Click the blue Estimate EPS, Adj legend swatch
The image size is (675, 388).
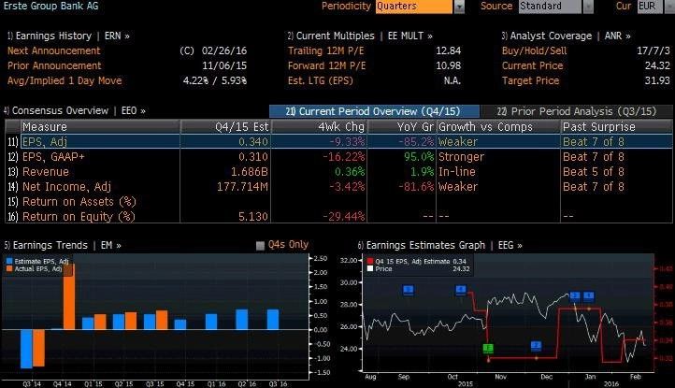9,262
